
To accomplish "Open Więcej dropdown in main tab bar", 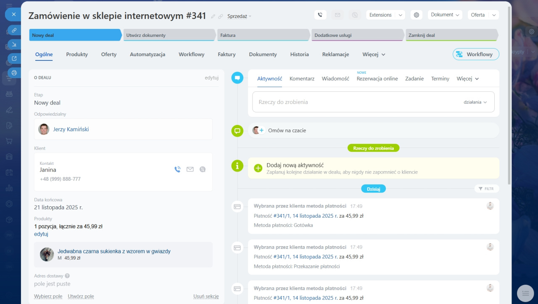I will click(x=374, y=55).
